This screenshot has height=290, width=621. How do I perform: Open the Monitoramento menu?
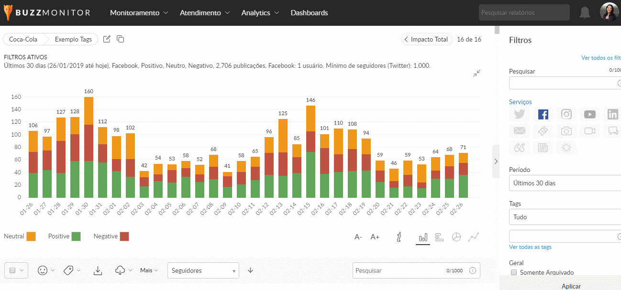[x=139, y=13]
